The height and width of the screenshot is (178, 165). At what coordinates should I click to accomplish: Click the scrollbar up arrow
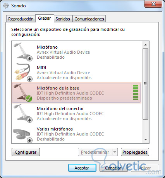coord(146,45)
